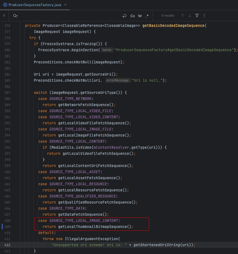The width and height of the screenshot is (238, 254).
Task: Click IllegalArgumentException class name
Action: tap(91, 239)
